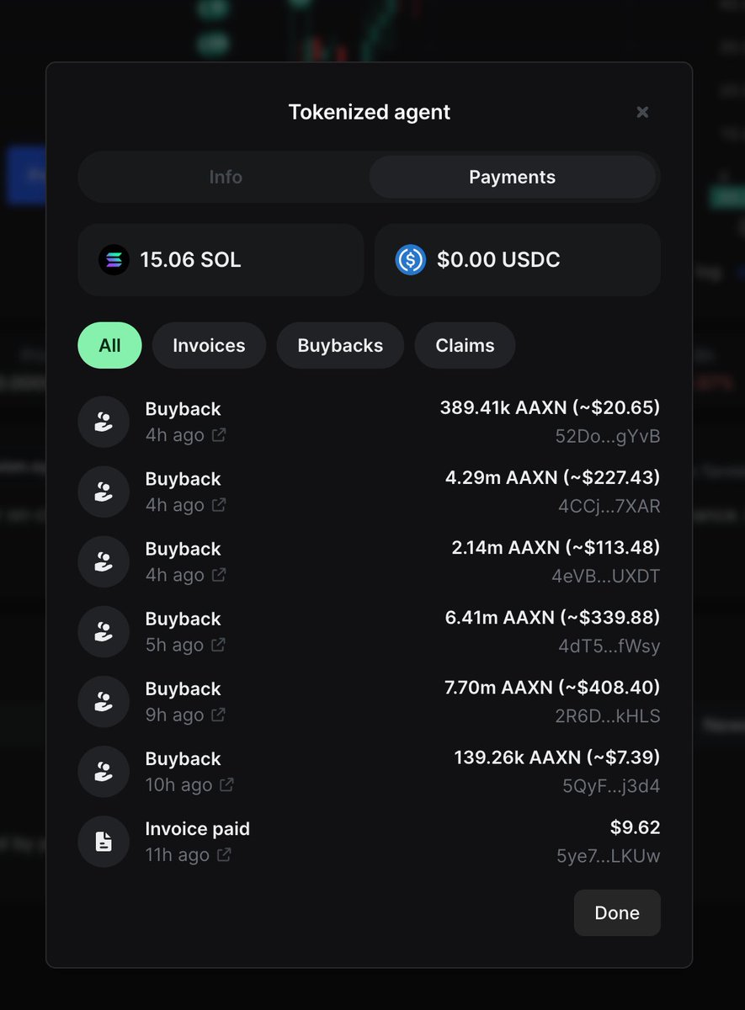Viewport: 745px width, 1010px height.
Task: Click buyback icon for 7.70m AAXN row
Action: pyautogui.click(x=104, y=702)
